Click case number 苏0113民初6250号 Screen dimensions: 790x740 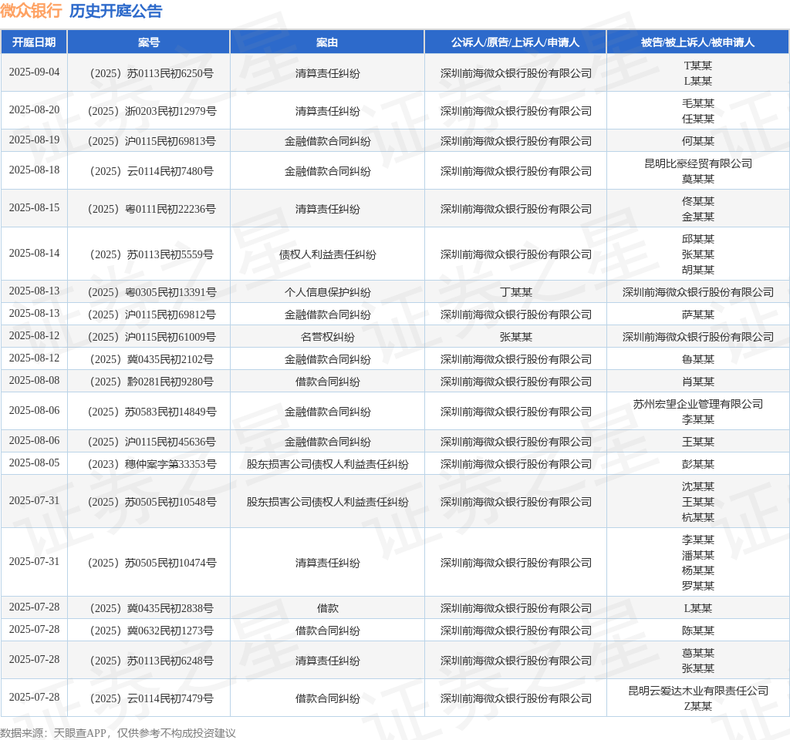151,73
